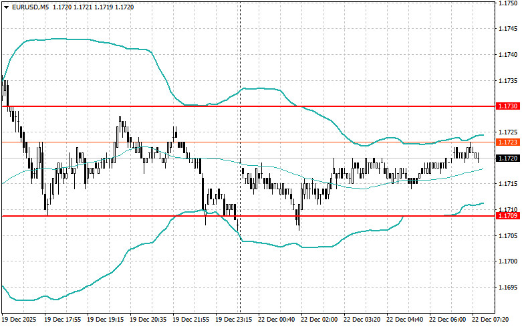Click the 22 Dec 02:00 time label
522x327 pixels.
[319, 320]
